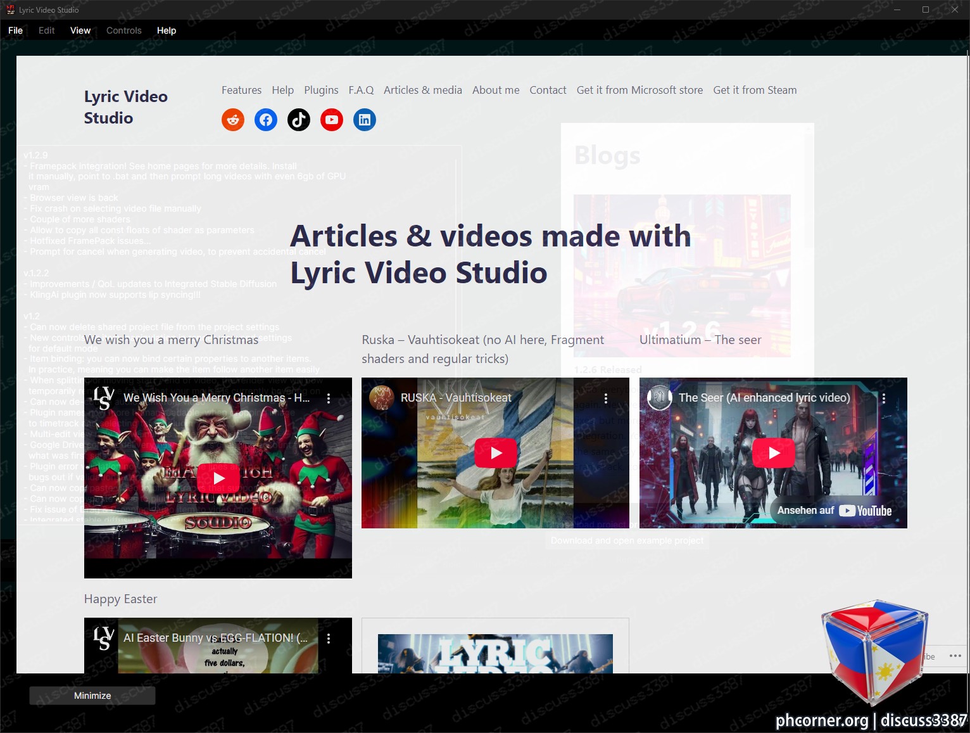Click AI Easter Bunny vs EGG-FLATION title
The image size is (970, 733).
(216, 638)
